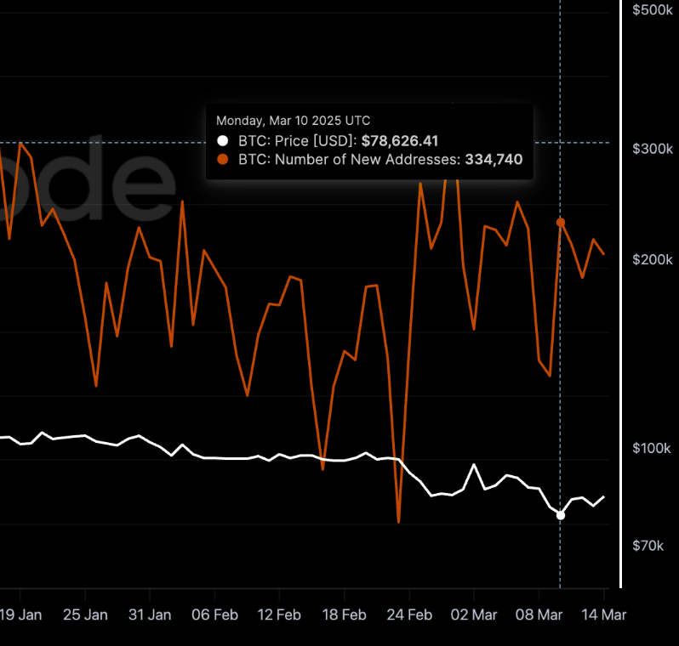Select the 24 Feb date label
The image size is (679, 646).
[x=408, y=615]
